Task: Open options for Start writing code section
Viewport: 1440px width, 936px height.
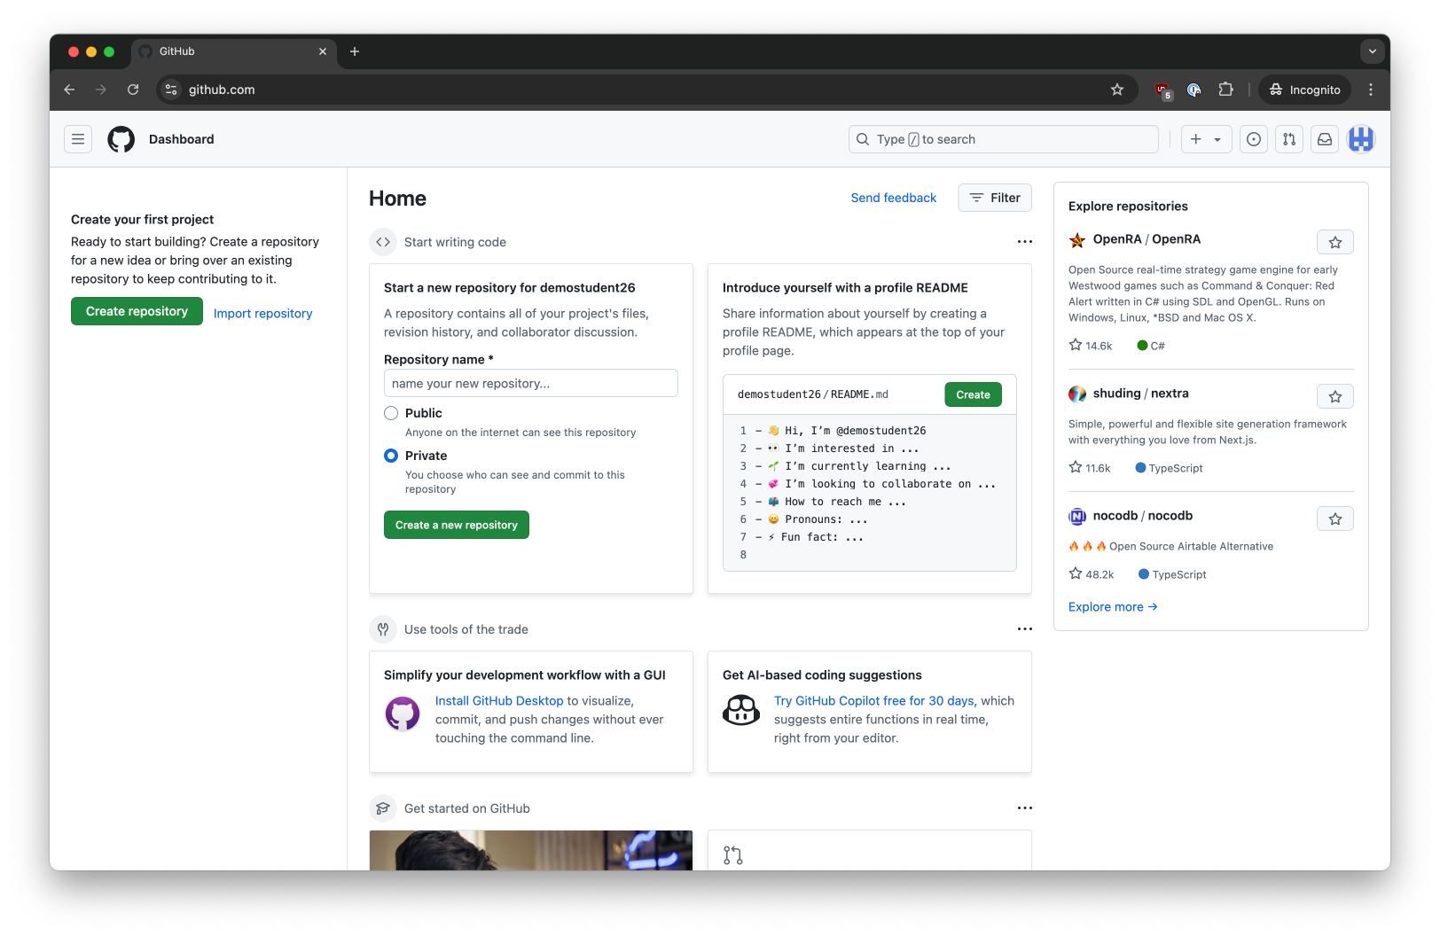Action: (x=1025, y=242)
